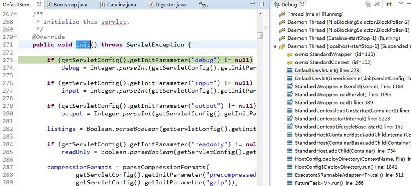Click the Java file icon on Bootstrap.java tab

pos(49,4)
